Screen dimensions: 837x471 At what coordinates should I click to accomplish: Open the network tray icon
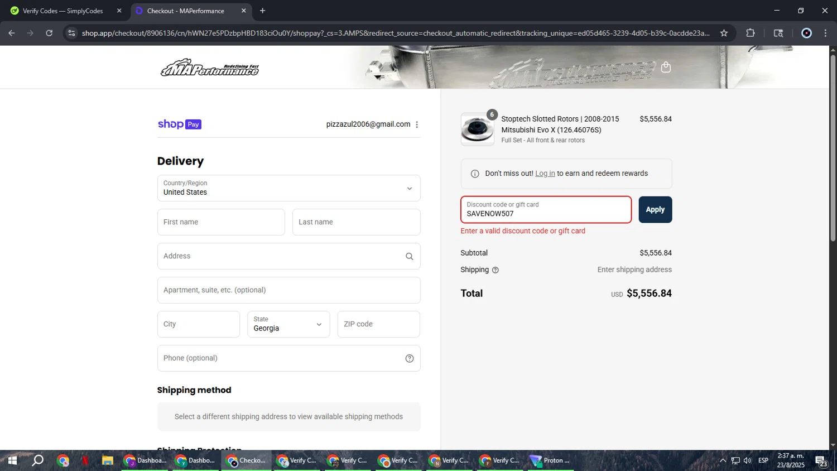pyautogui.click(x=735, y=460)
